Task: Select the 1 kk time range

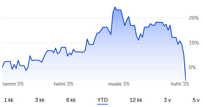Action: tap(9, 100)
